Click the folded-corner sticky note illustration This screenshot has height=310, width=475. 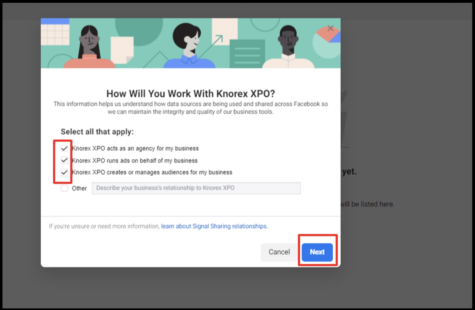click(x=122, y=50)
